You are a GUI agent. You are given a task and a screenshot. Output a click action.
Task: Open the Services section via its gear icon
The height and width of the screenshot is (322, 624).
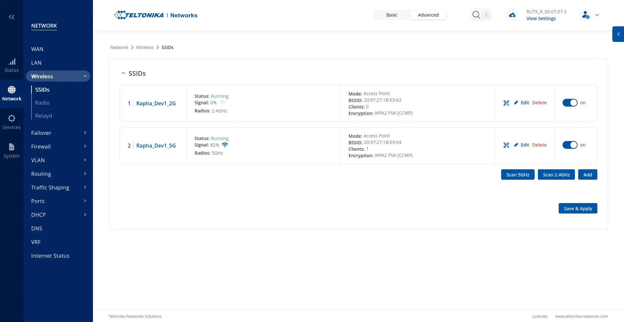coord(12,121)
